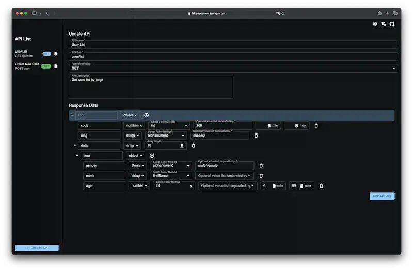
Task: Click the optional value field showing 200
Action: tap(223, 125)
